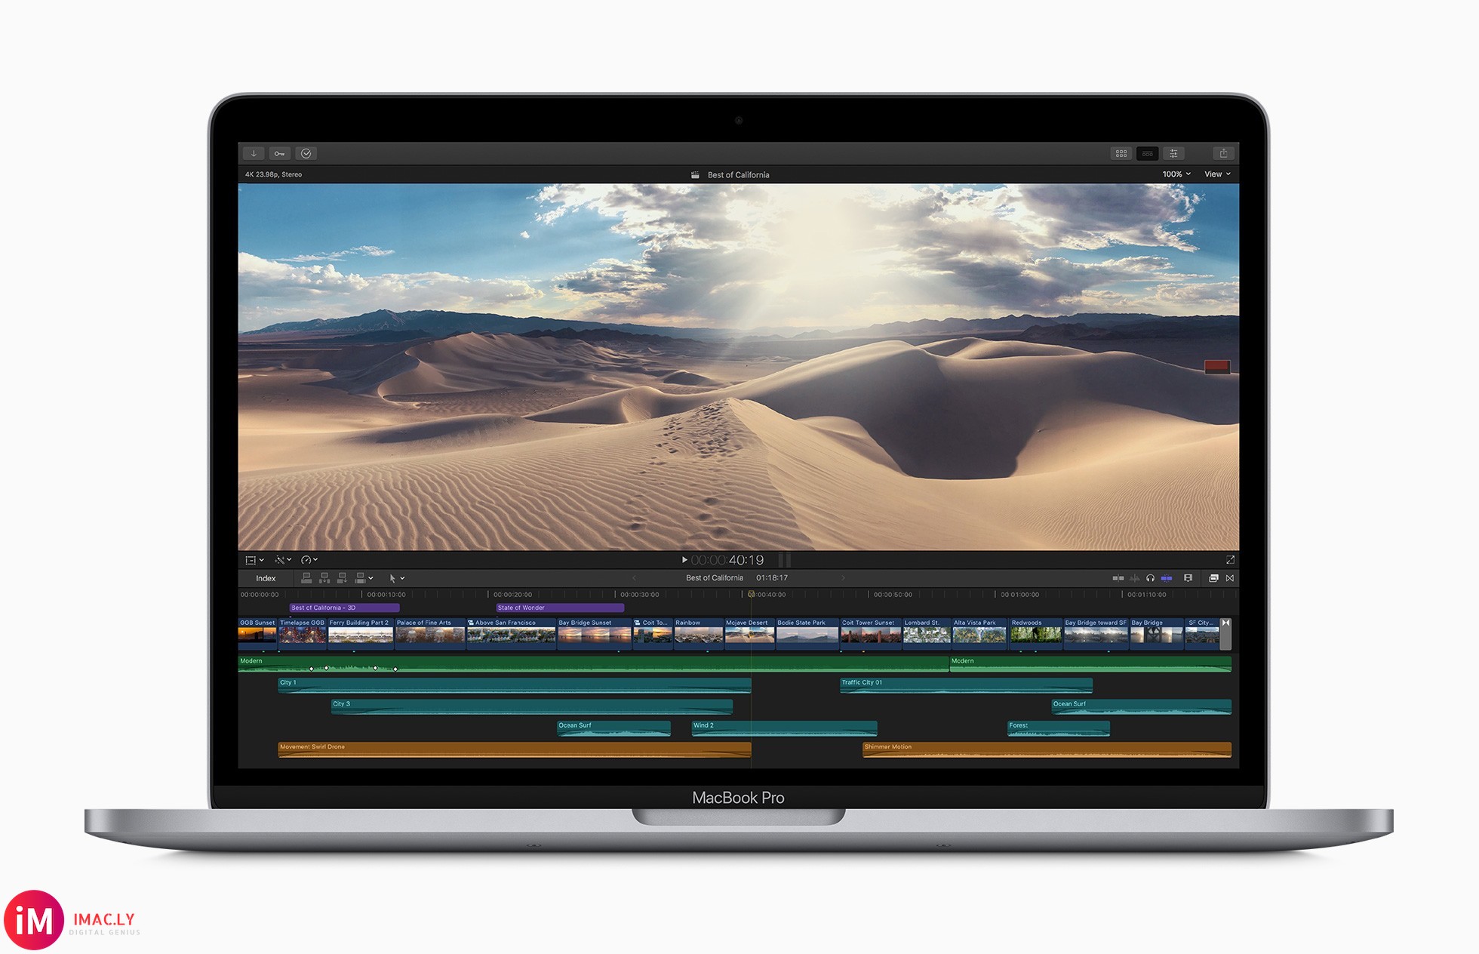This screenshot has width=1479, height=954.
Task: Select the Above San Francisco clip
Action: pos(511,635)
